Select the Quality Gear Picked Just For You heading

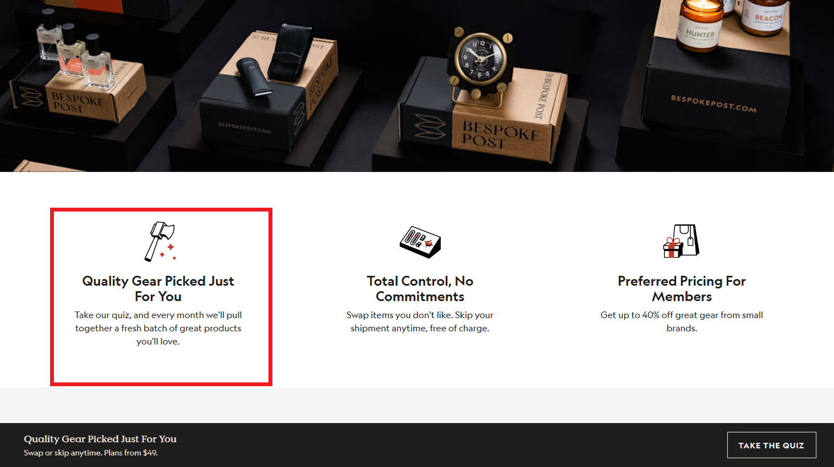point(158,288)
